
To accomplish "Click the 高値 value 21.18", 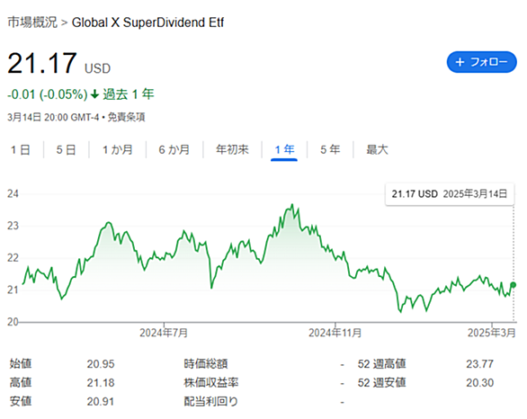I will [x=101, y=383].
